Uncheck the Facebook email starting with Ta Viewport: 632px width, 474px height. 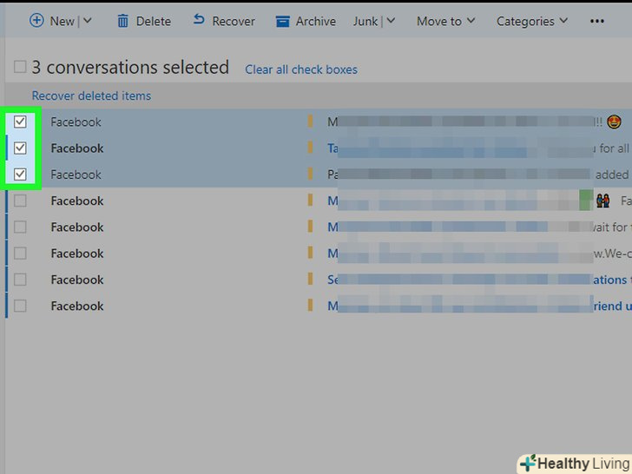click(20, 148)
